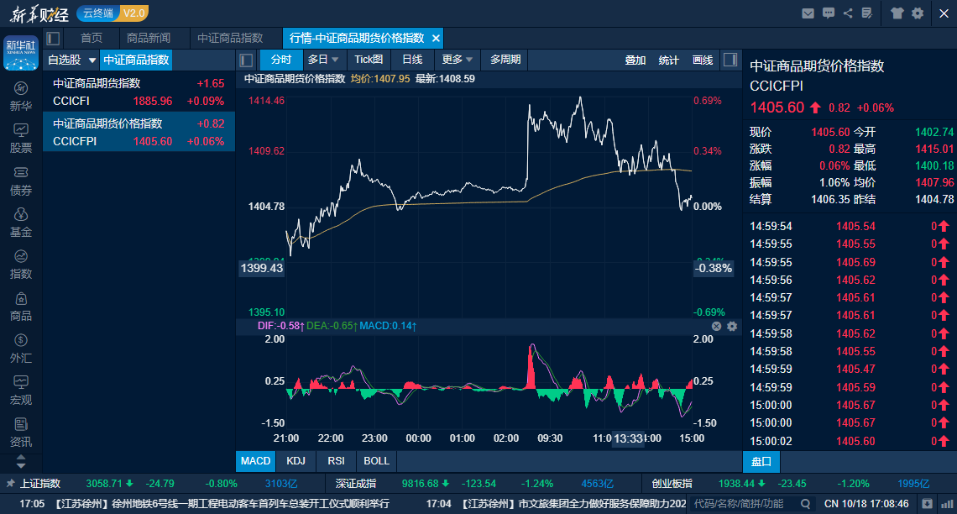Open the 多日 dropdown
Image resolution: width=957 pixels, height=514 pixels.
[x=323, y=60]
